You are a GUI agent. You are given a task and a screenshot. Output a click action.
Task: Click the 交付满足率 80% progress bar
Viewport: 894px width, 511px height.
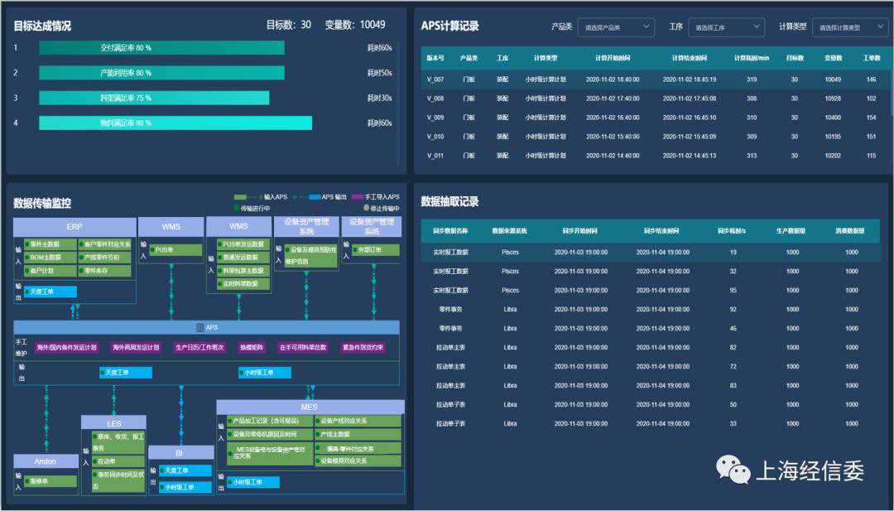coord(161,48)
